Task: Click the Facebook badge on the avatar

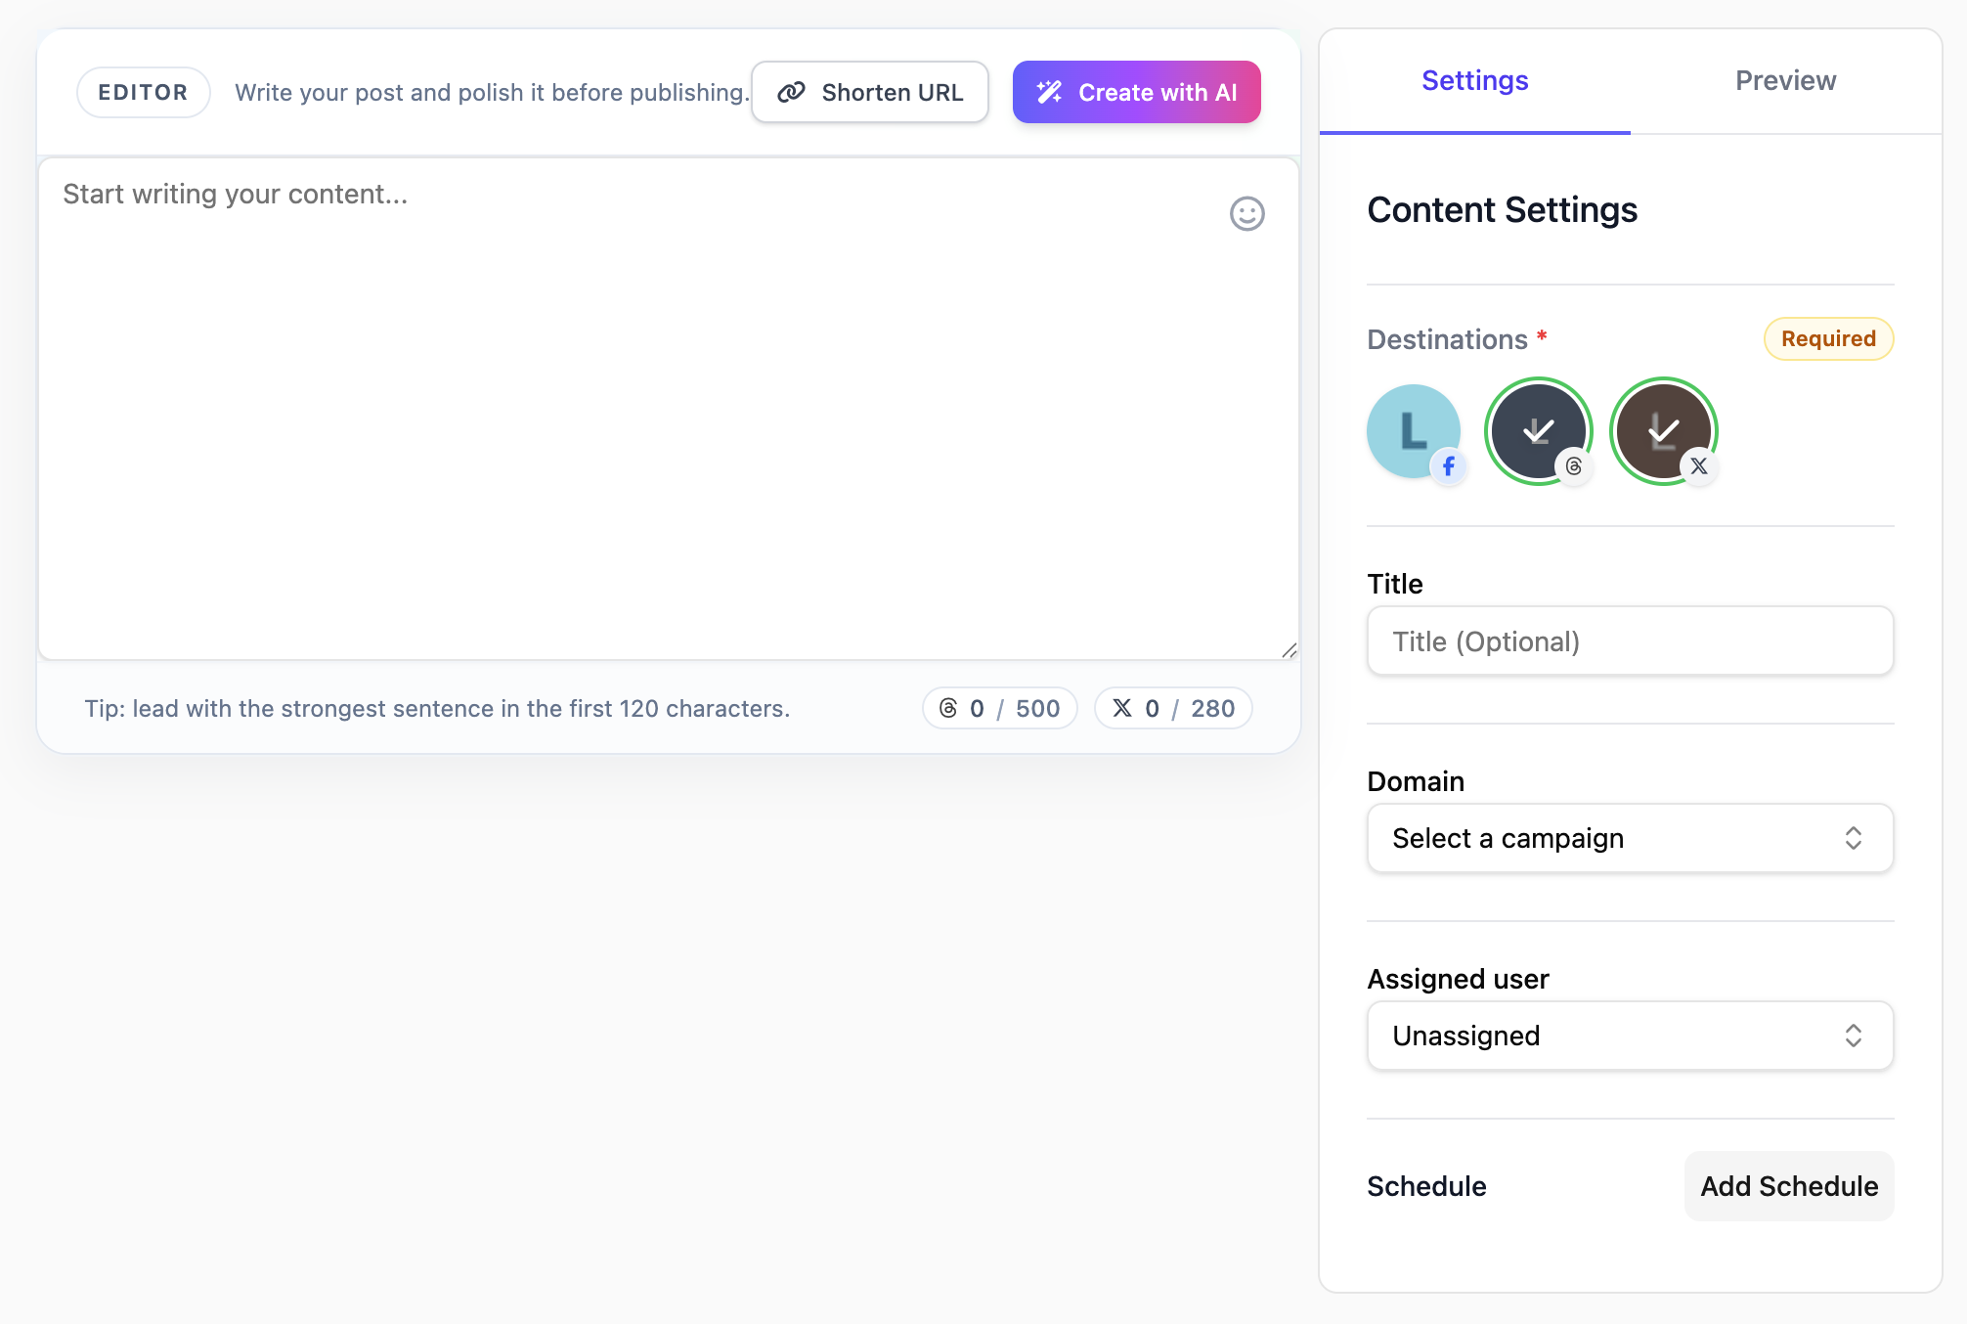Action: pos(1448,466)
